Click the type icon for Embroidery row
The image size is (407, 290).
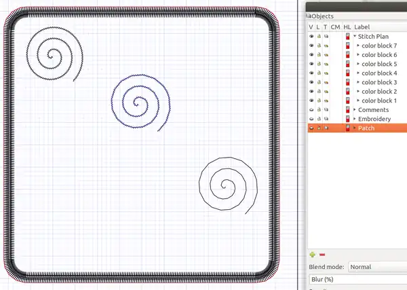[x=326, y=119]
